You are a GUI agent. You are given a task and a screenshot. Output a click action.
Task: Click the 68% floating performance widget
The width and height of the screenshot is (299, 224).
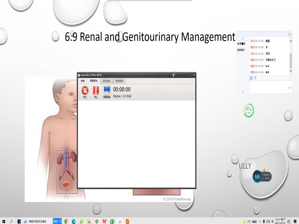pos(262,177)
